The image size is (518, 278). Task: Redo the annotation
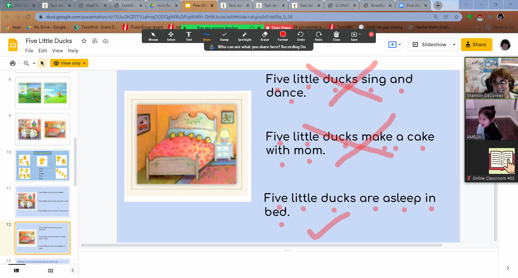[x=319, y=36]
